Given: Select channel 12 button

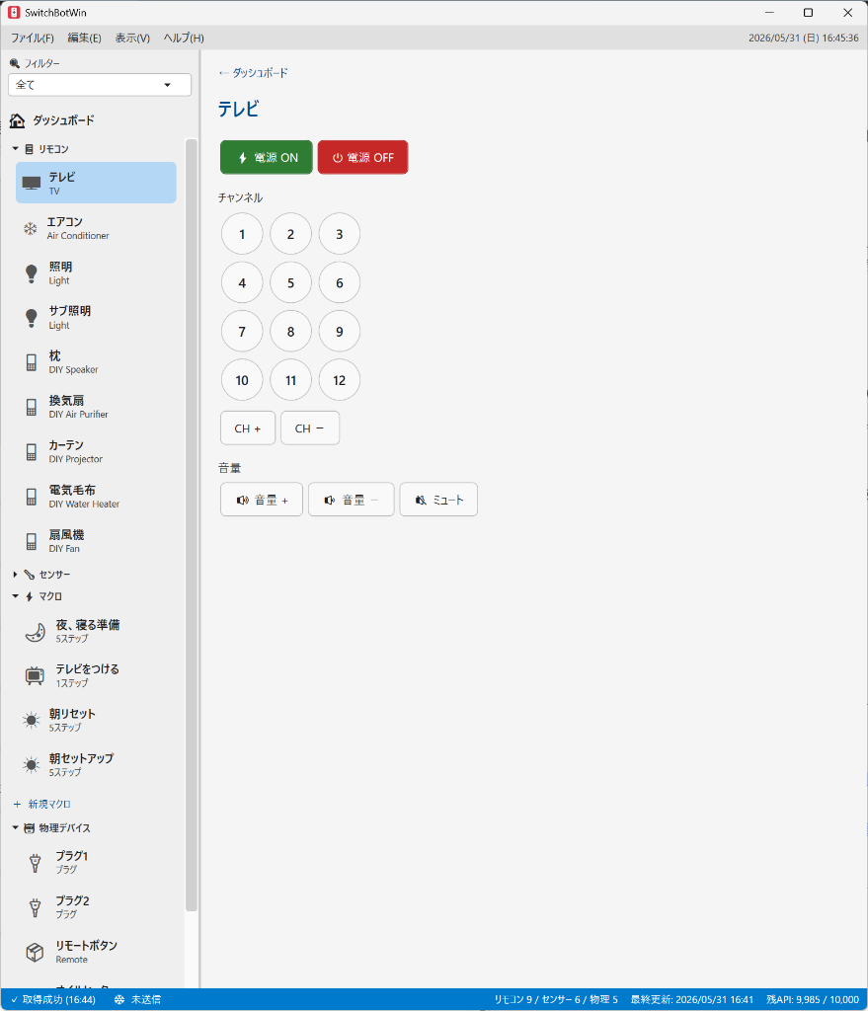Looking at the screenshot, I should point(340,380).
